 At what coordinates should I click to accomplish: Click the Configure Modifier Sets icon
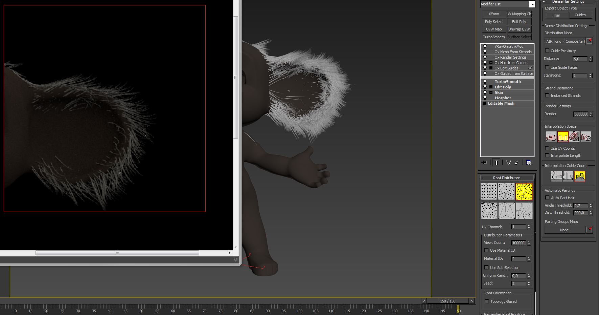click(528, 163)
